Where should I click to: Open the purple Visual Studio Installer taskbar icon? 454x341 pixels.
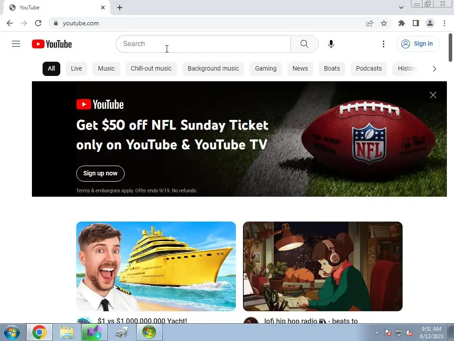[x=94, y=332]
